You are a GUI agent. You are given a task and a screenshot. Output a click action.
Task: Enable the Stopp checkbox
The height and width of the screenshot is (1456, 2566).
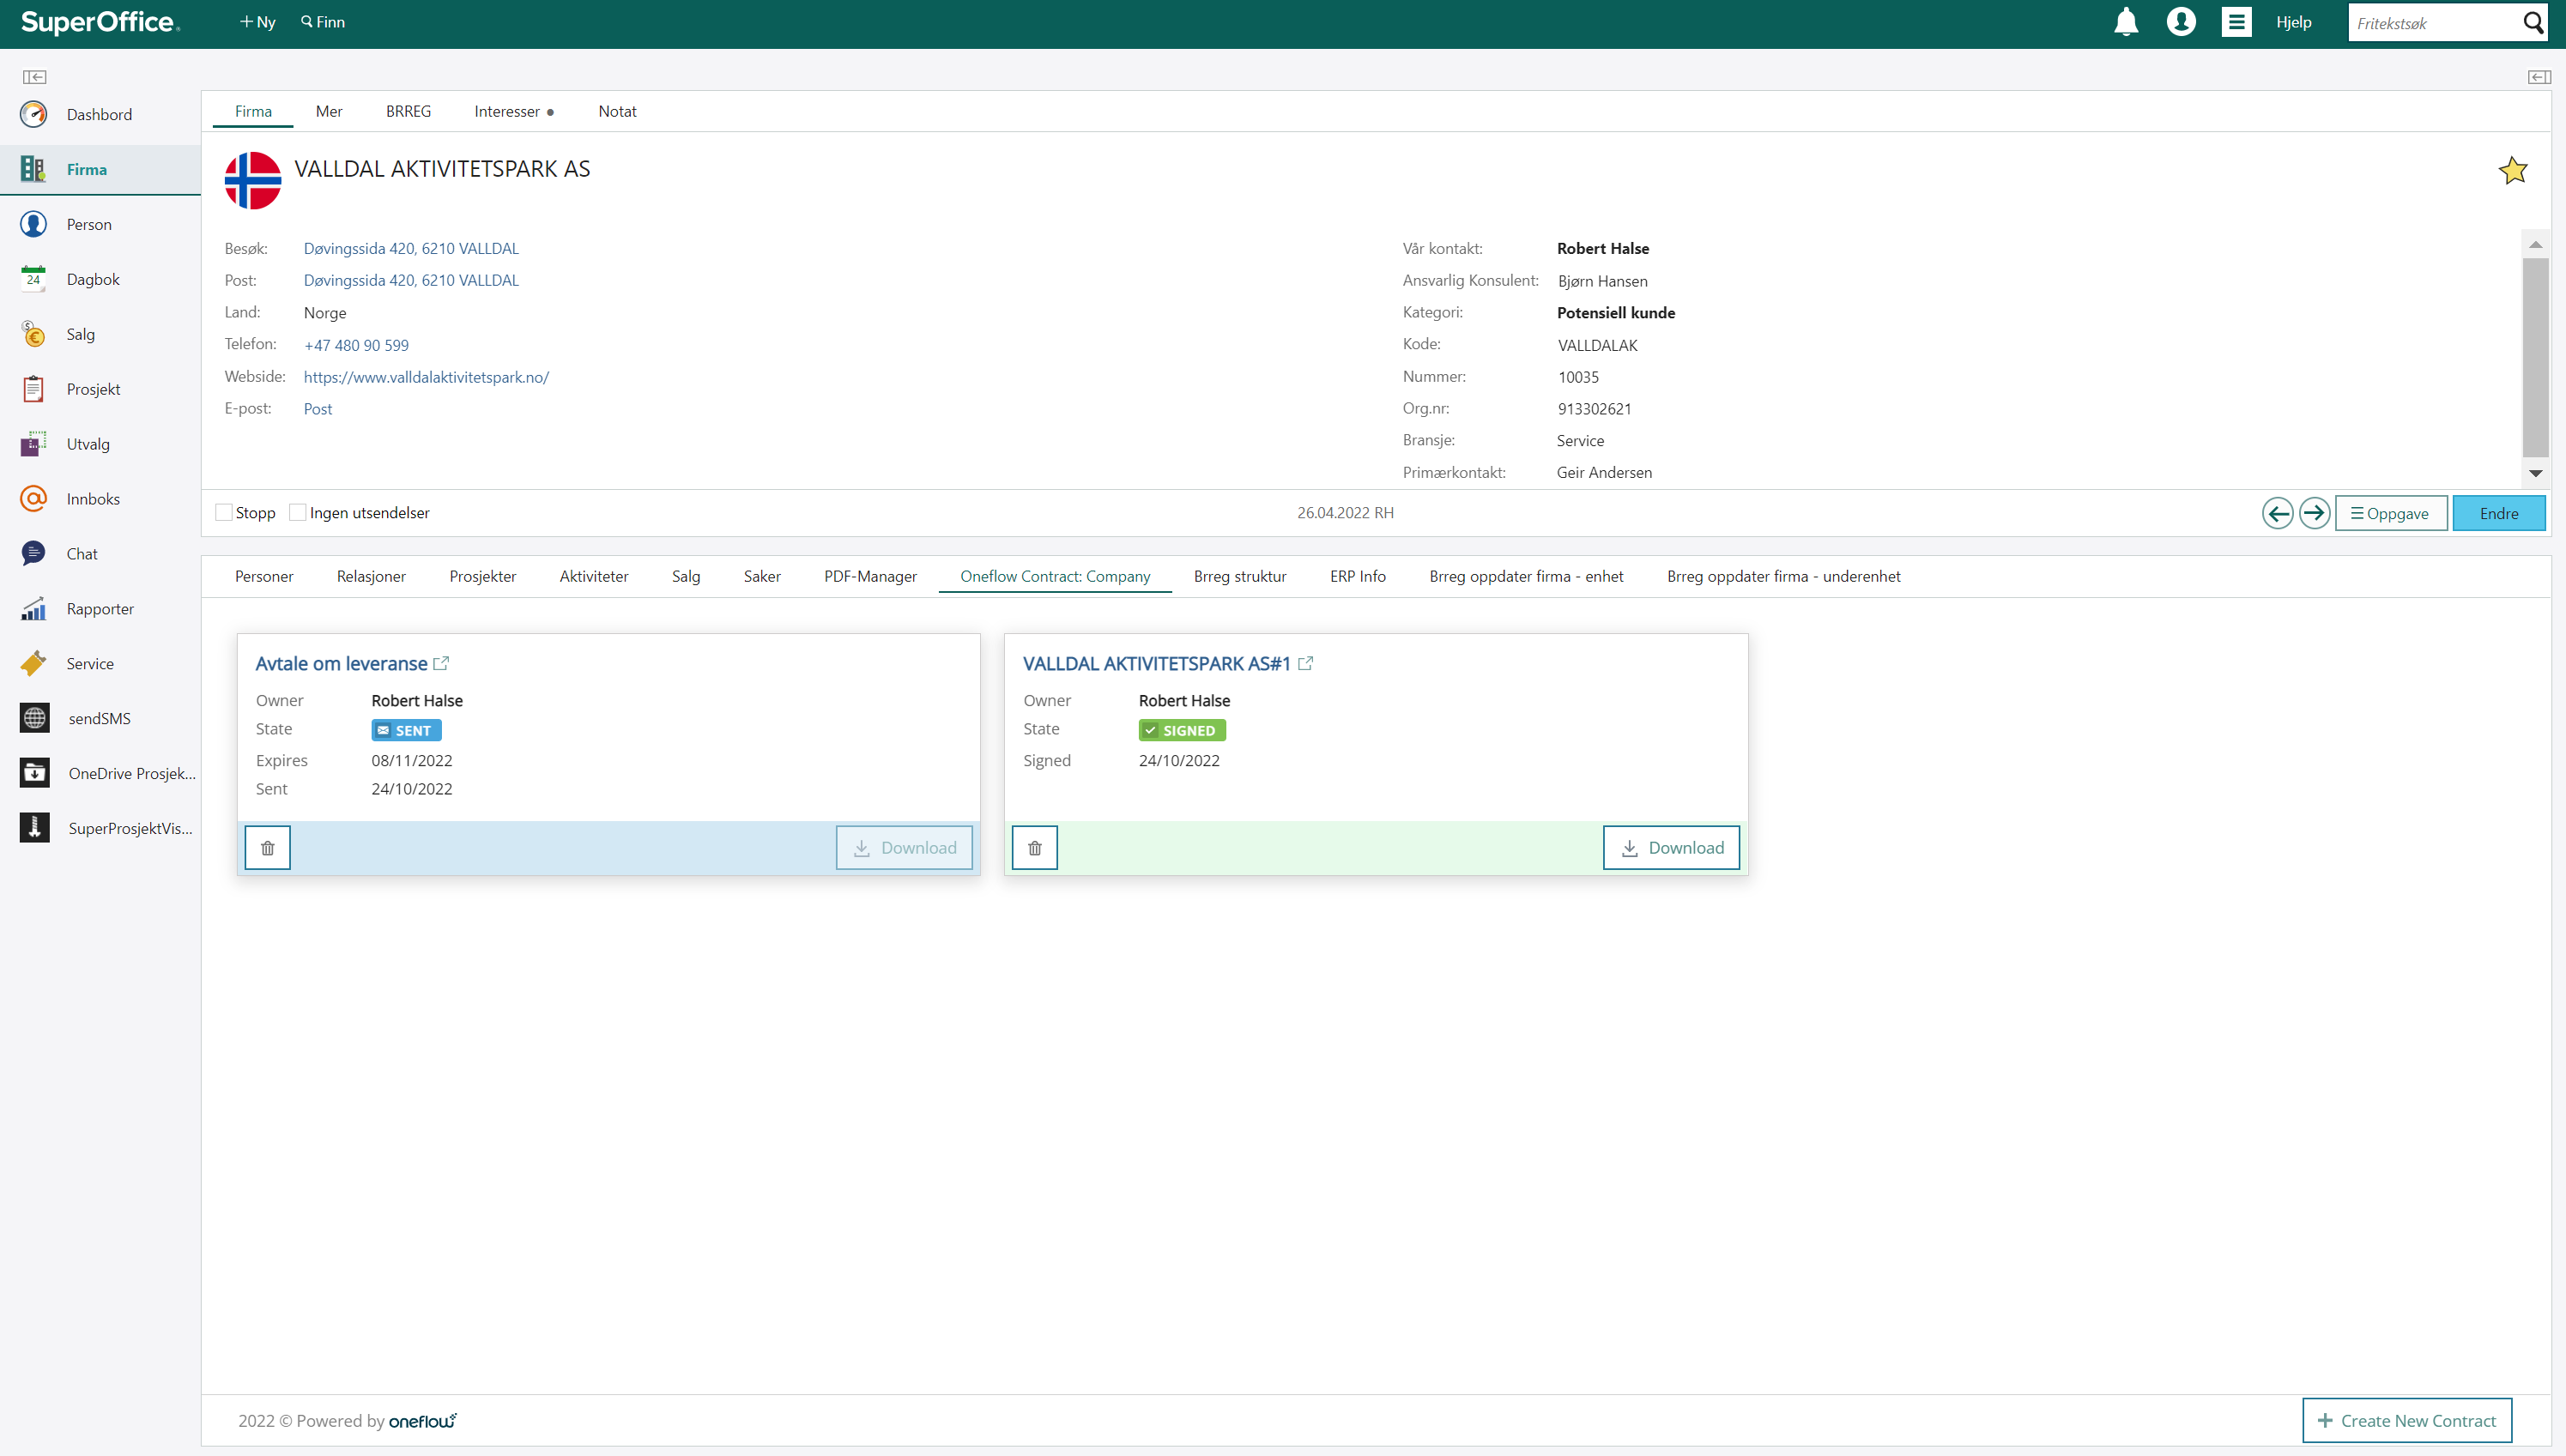[x=224, y=512]
